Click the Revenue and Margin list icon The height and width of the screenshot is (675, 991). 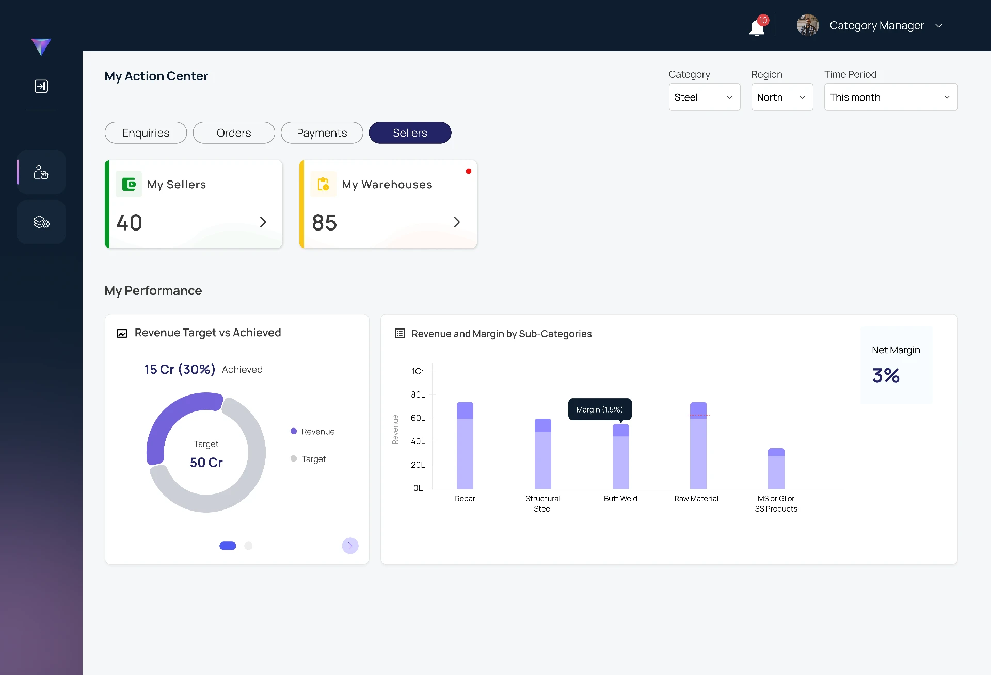click(x=399, y=333)
